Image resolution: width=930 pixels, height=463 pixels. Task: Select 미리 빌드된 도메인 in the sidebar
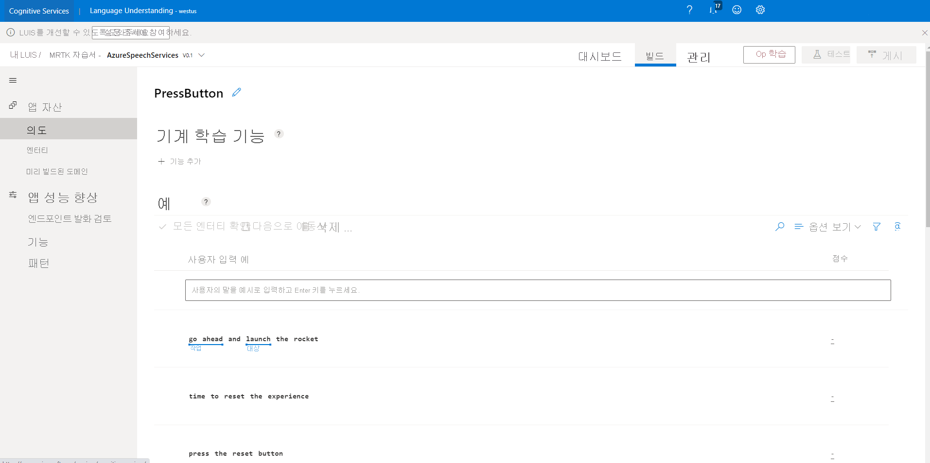(x=57, y=172)
